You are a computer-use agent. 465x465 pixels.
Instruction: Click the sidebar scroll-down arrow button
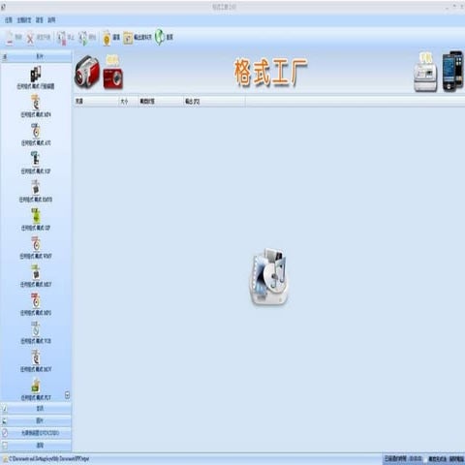tap(67, 394)
